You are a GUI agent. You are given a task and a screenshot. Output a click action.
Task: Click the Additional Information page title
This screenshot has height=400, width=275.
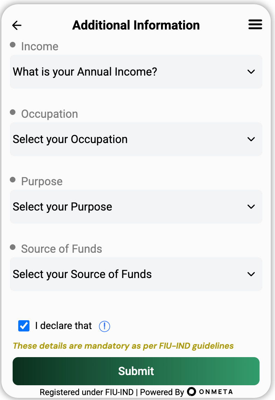(136, 25)
